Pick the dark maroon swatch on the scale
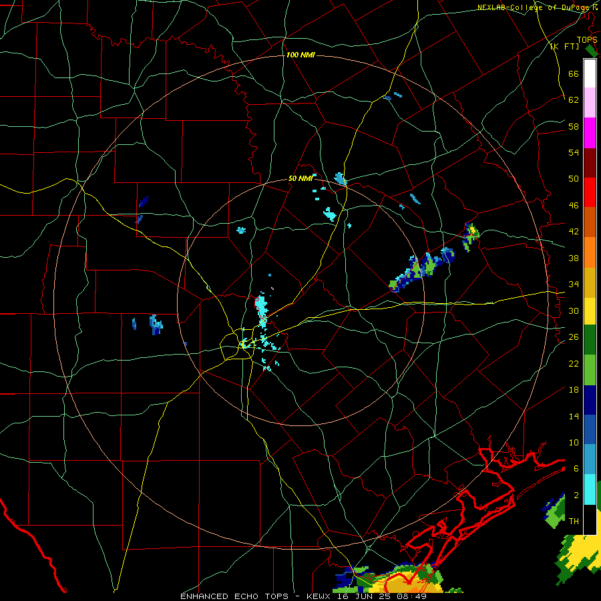 [x=590, y=162]
